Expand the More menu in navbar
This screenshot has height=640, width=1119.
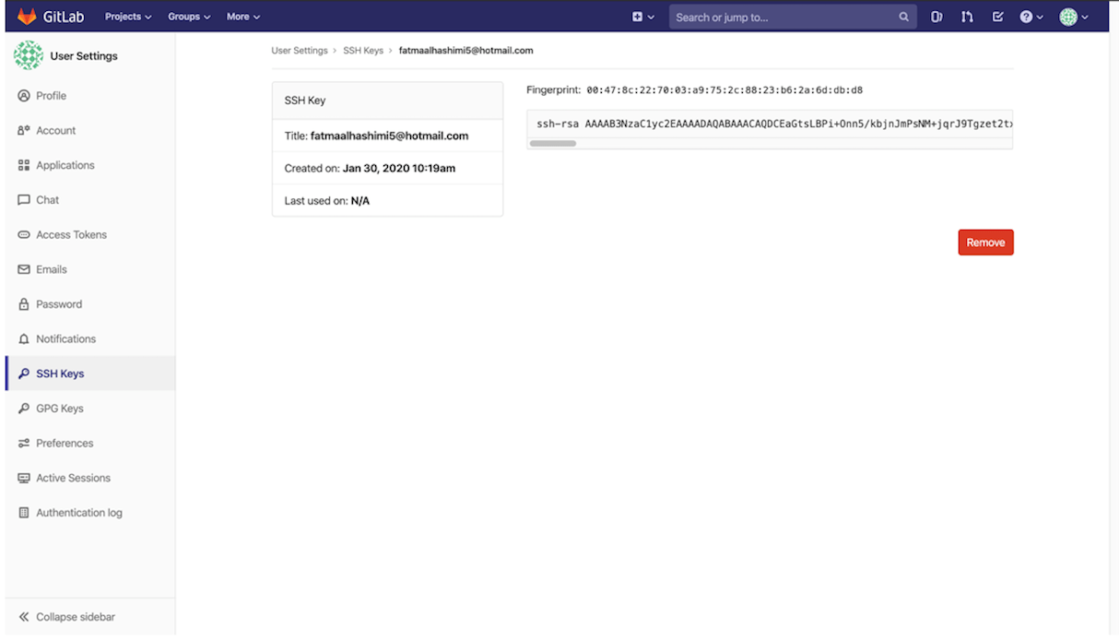tap(243, 17)
